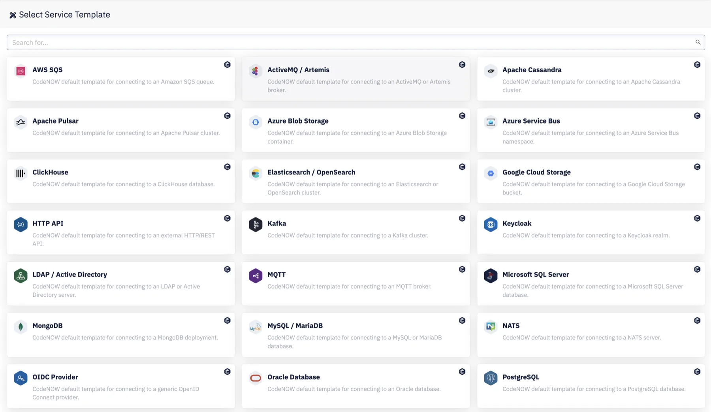
Task: Pick the Oracle Database title
Action: (x=293, y=377)
